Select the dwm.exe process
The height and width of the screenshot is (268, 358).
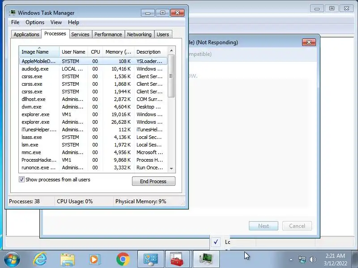[x=94, y=107]
